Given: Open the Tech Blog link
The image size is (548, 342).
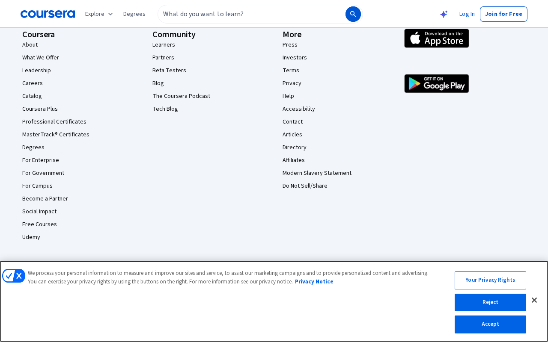Looking at the screenshot, I should [165, 109].
